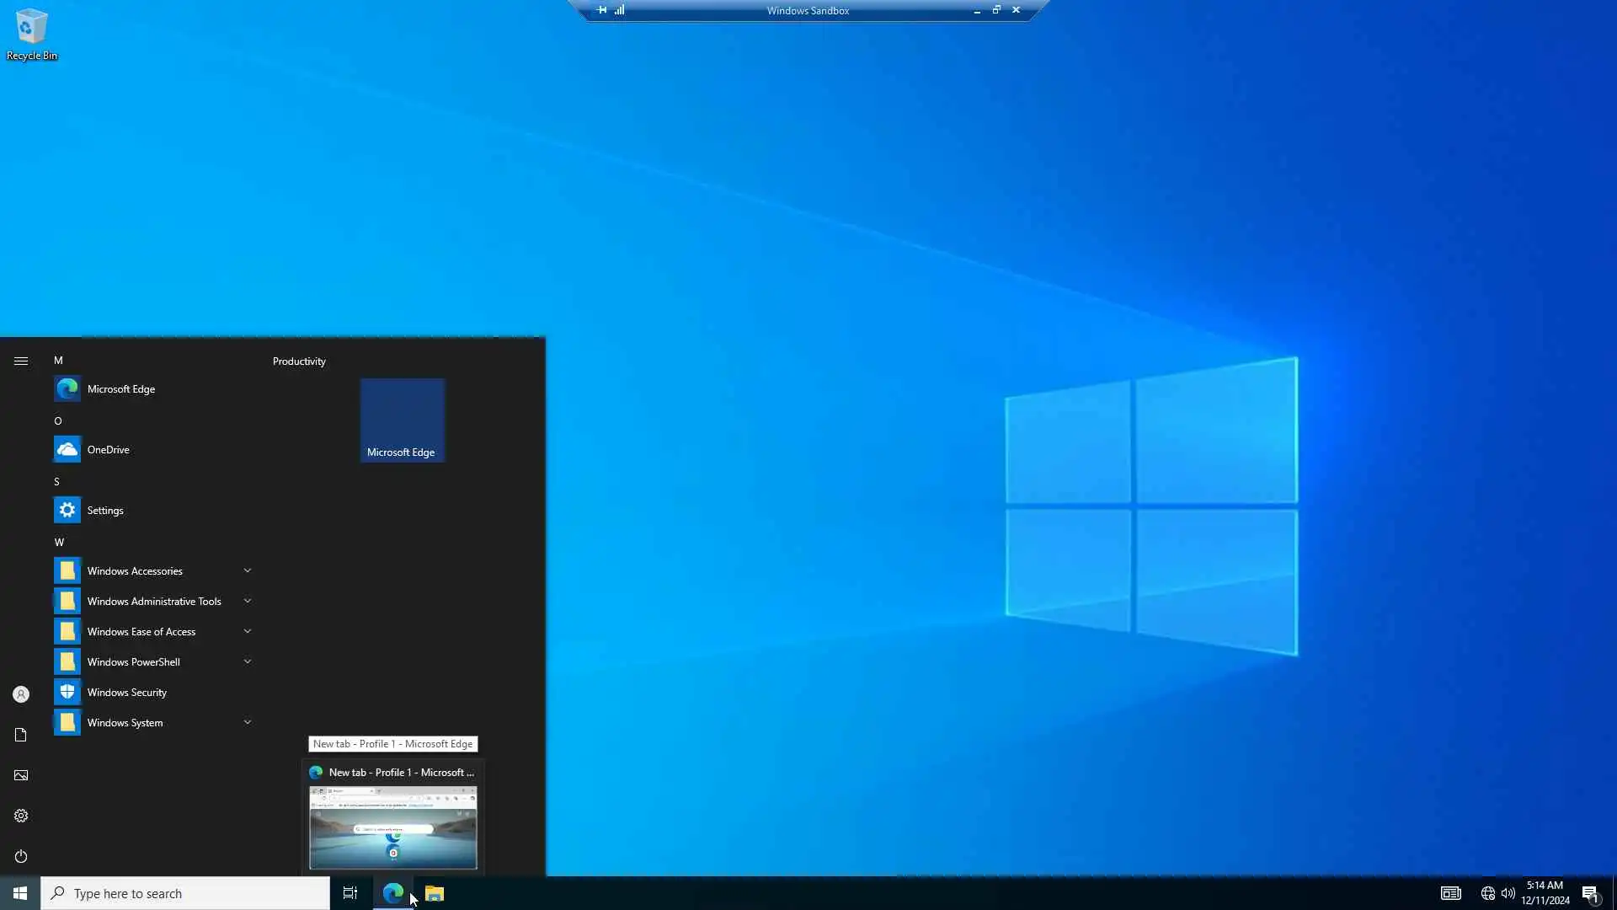Launch Windows Security from app list
Viewport: 1617px width, 910px height.
126,692
